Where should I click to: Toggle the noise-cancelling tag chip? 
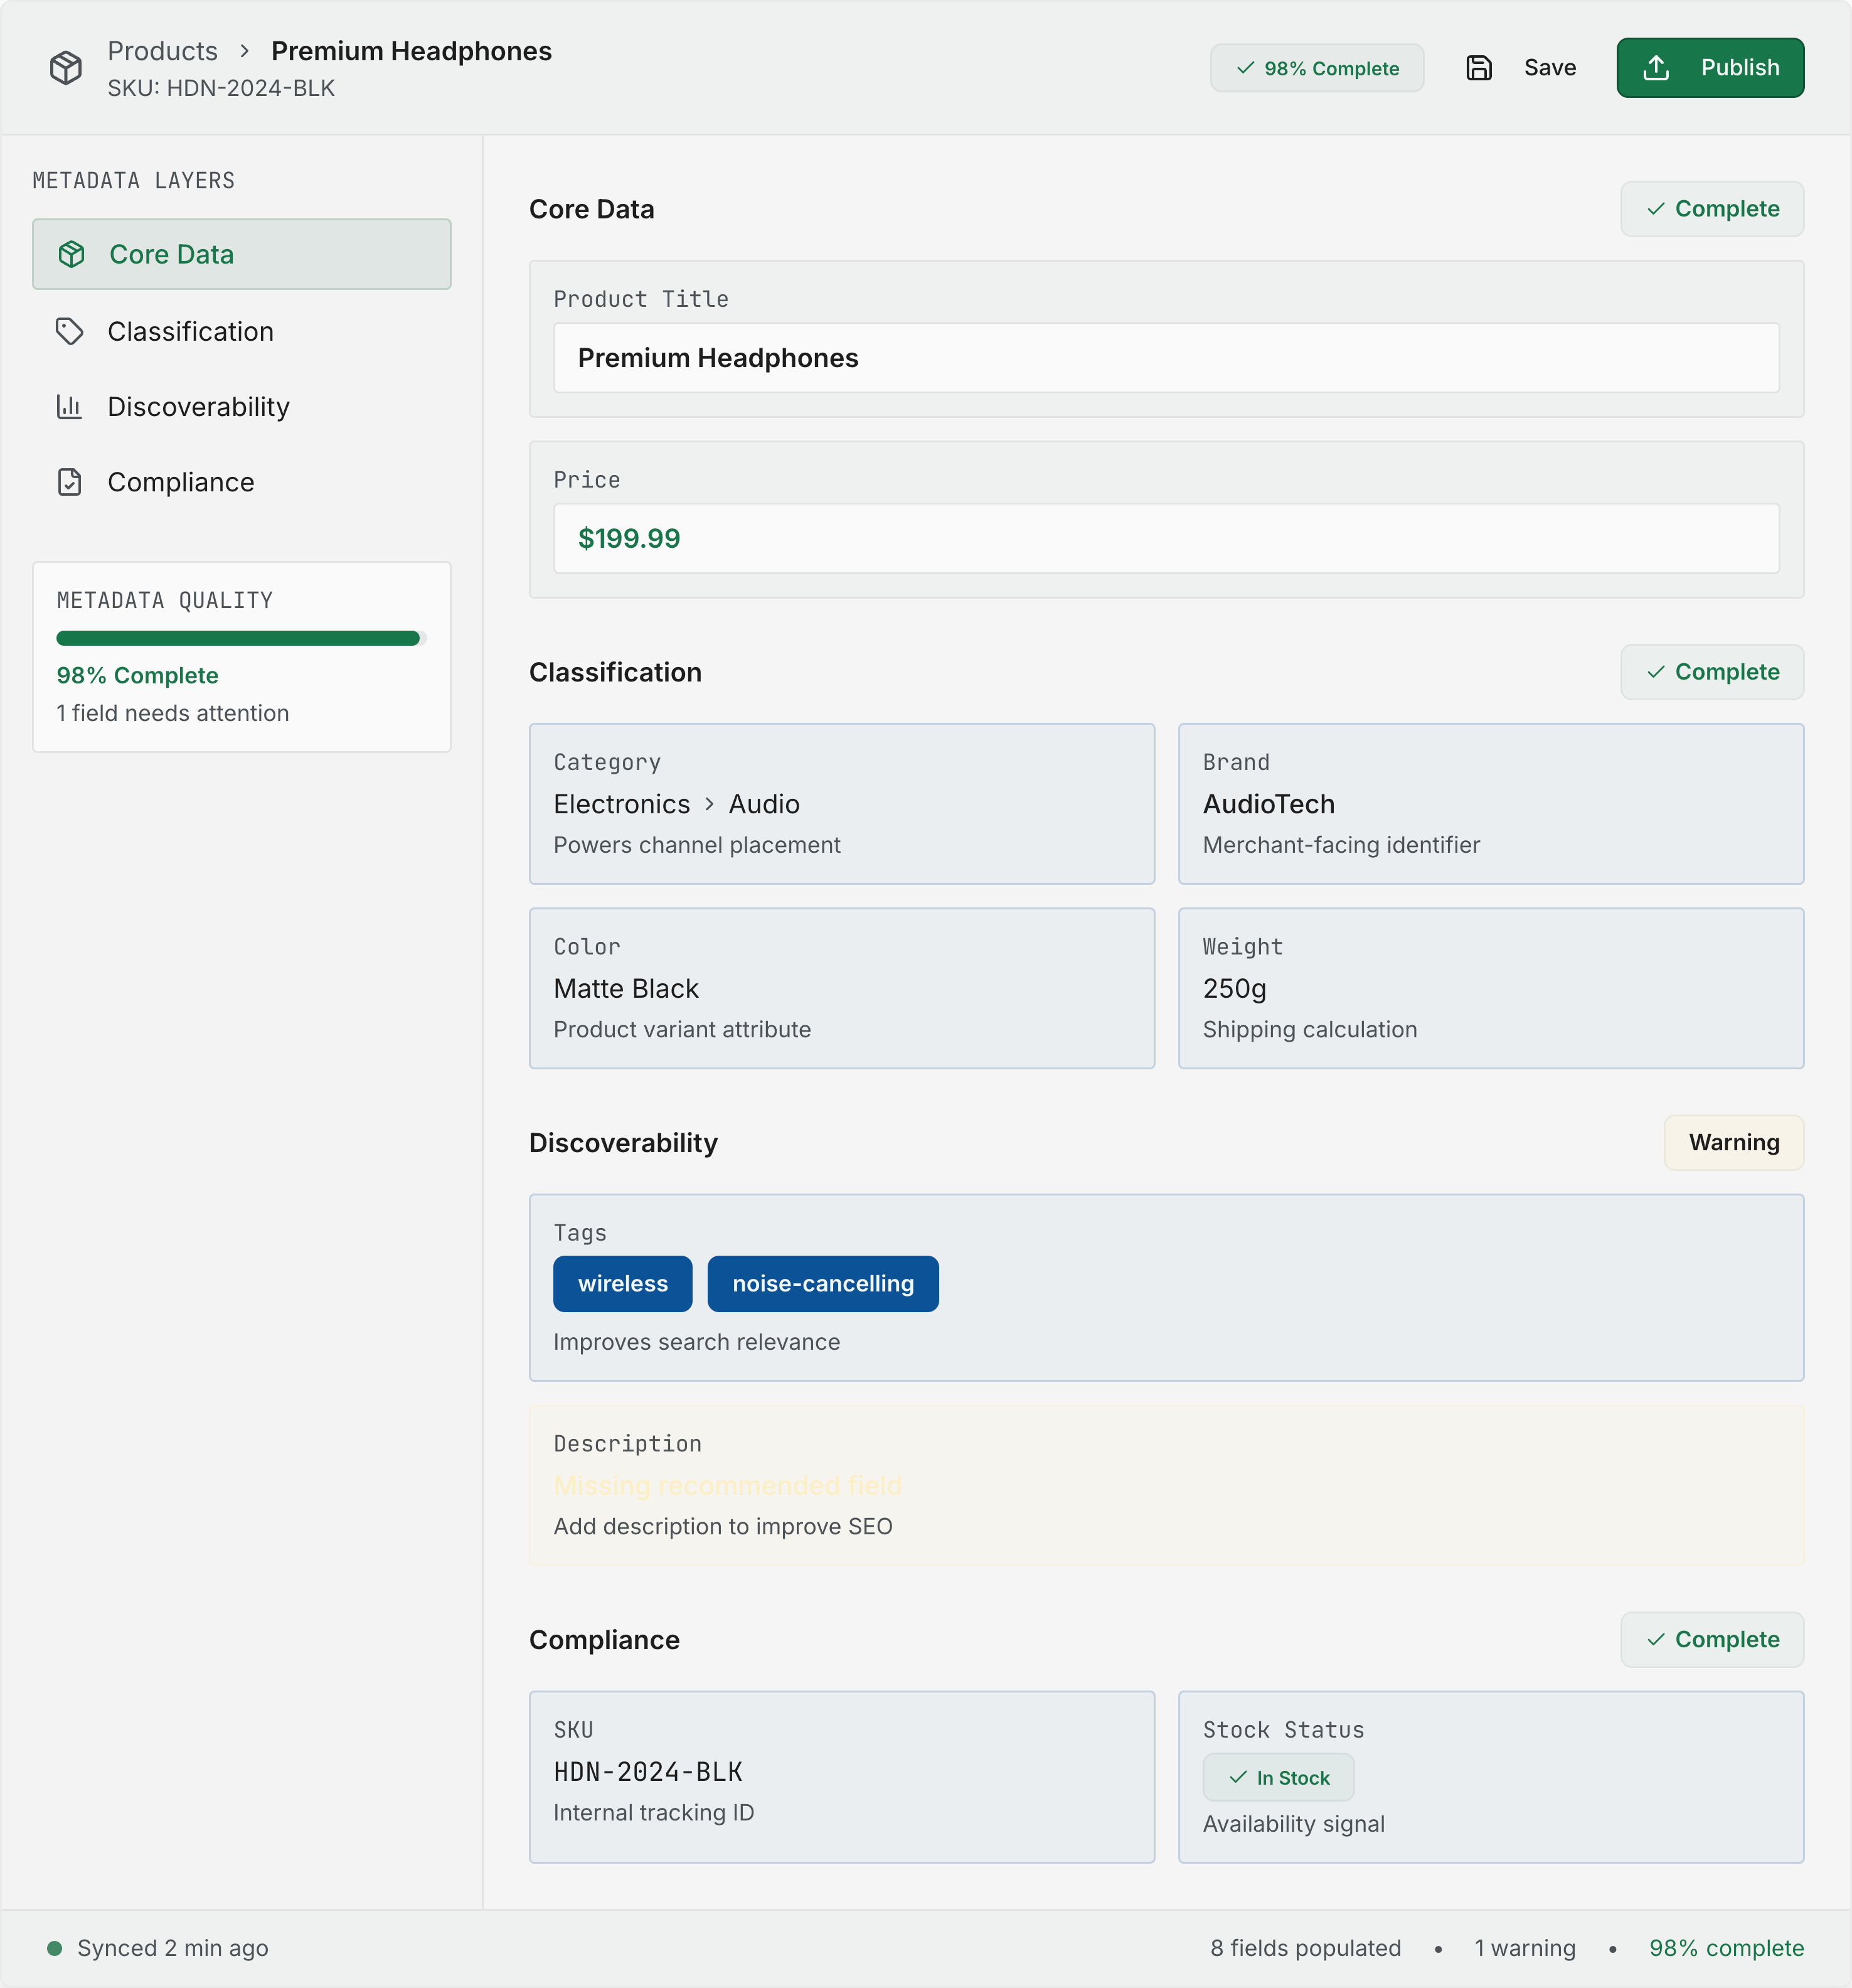pyautogui.click(x=822, y=1283)
